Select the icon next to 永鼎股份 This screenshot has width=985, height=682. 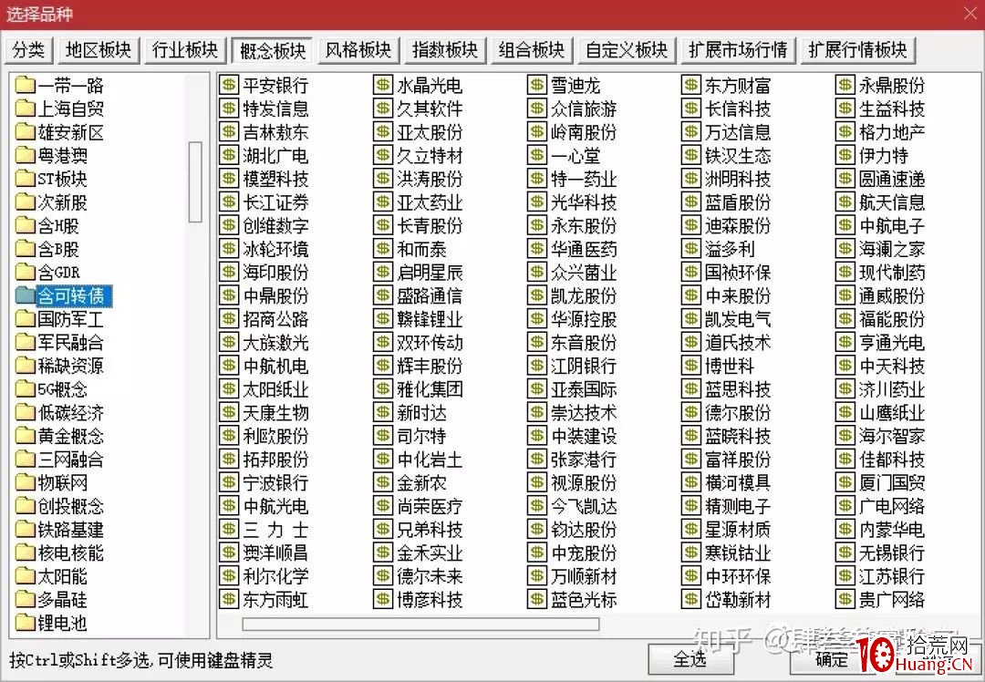845,85
